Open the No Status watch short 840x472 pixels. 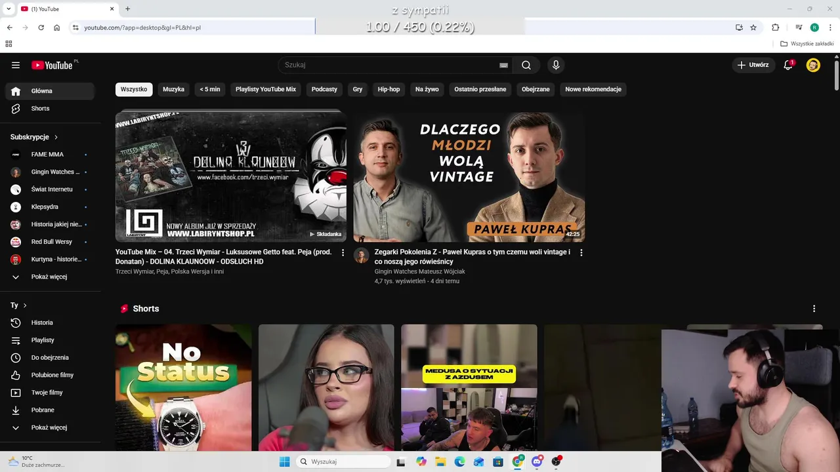[183, 387]
